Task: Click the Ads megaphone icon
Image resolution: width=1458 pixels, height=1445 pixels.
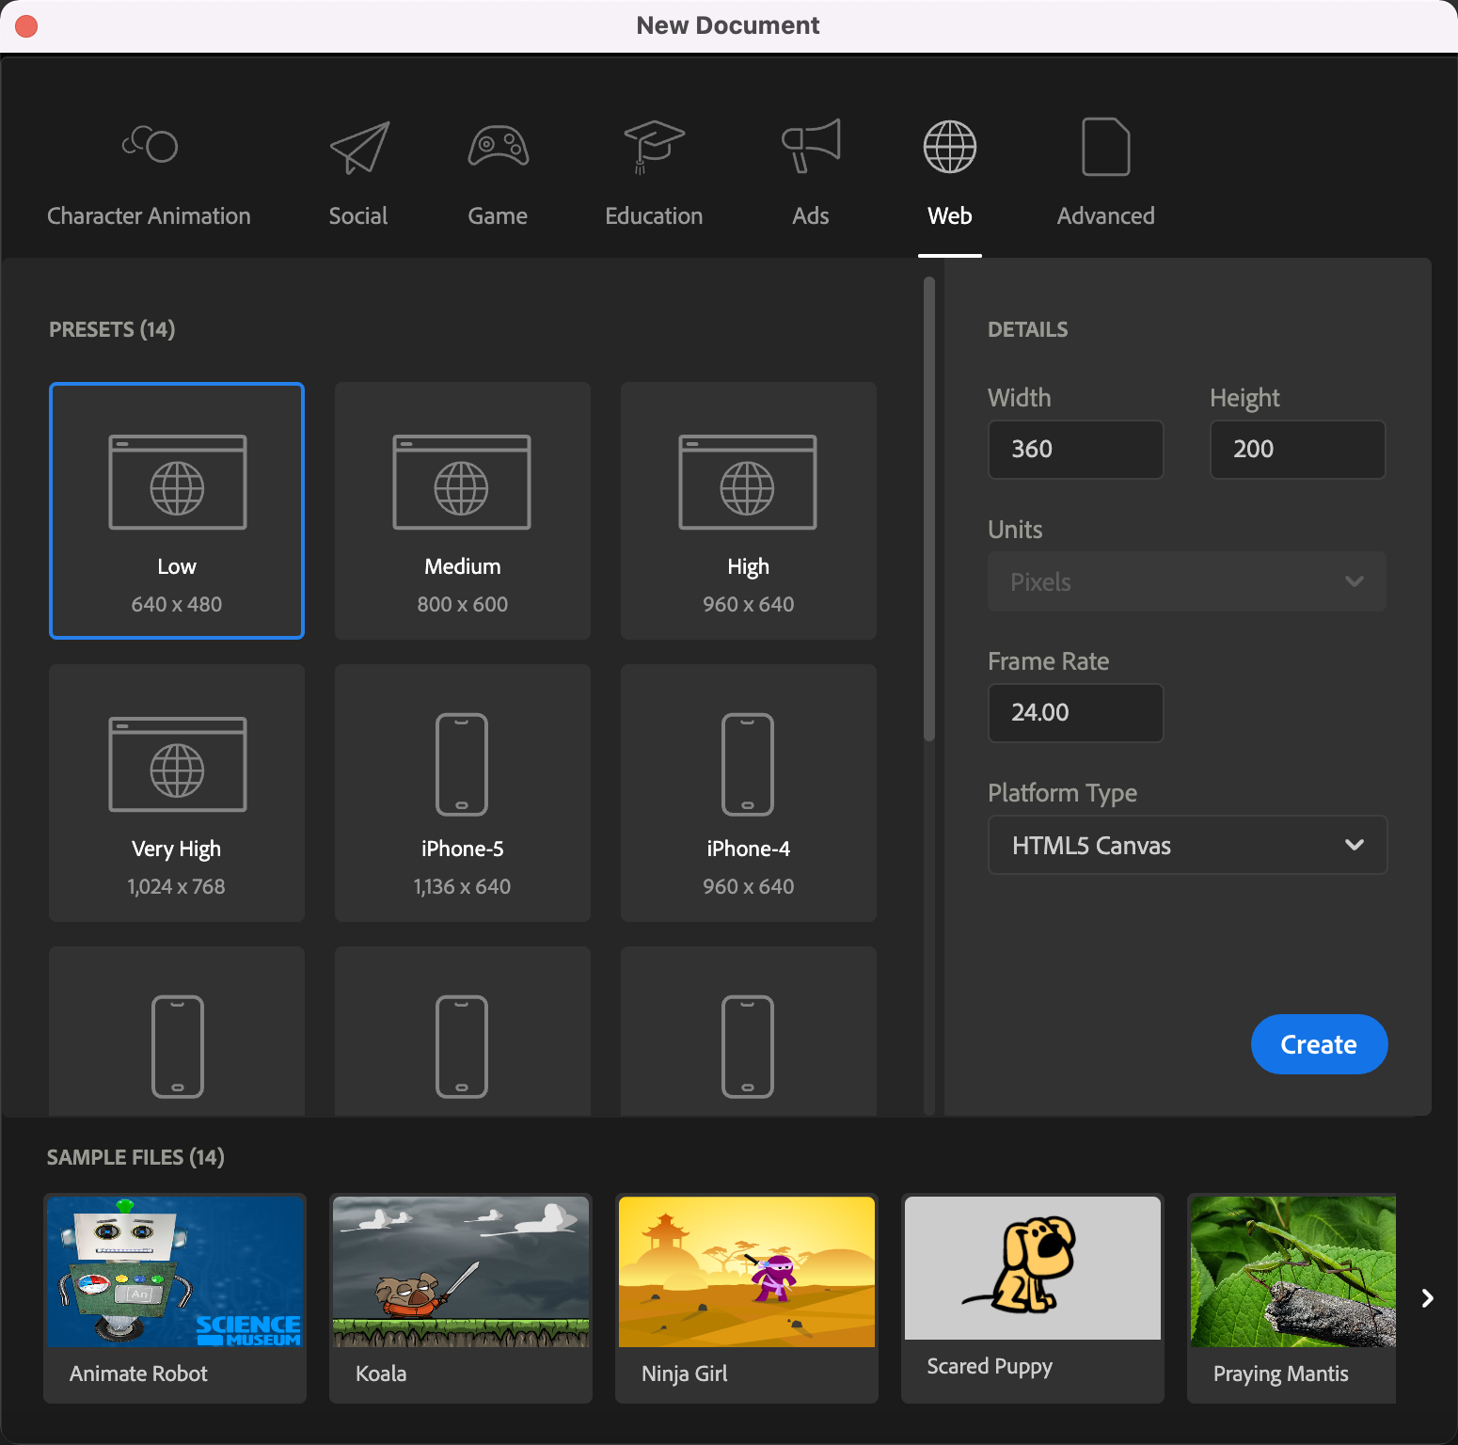Action: [811, 146]
